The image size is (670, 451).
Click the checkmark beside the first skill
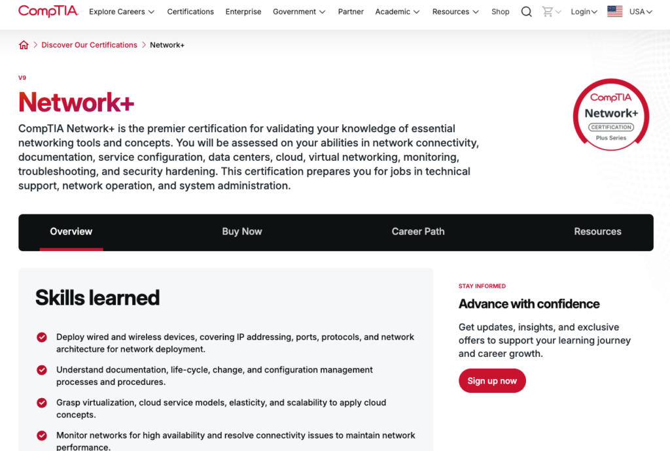click(x=41, y=337)
